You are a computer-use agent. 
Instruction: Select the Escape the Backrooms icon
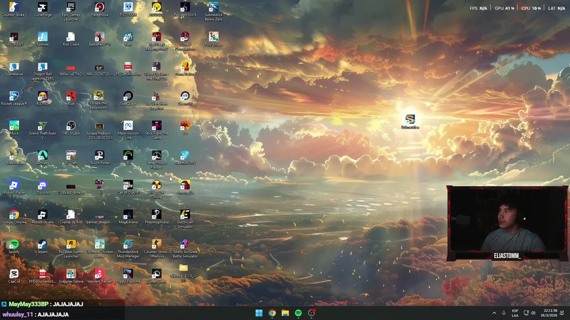[98, 100]
